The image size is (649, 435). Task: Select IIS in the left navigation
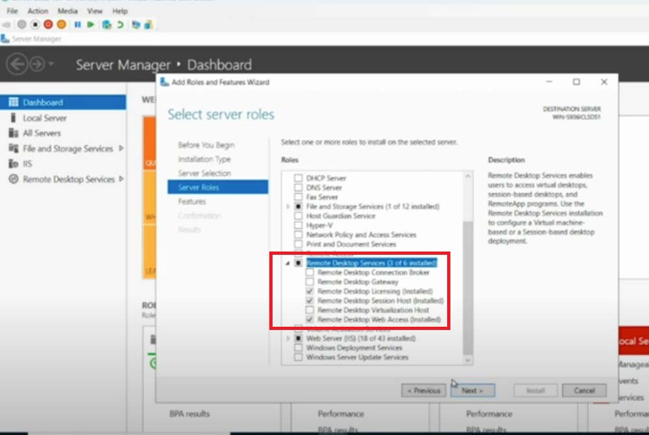tap(27, 164)
